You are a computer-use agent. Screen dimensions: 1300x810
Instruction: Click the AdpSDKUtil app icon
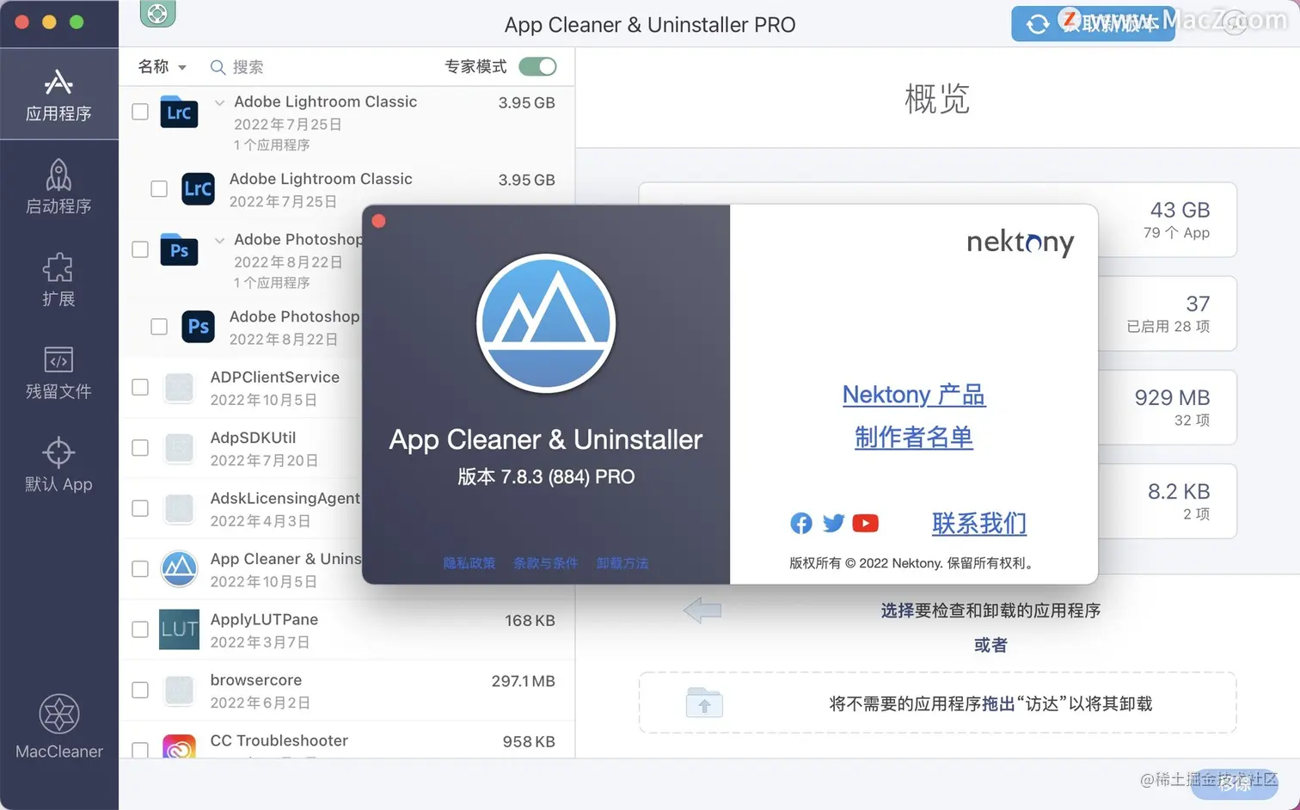tap(179, 448)
